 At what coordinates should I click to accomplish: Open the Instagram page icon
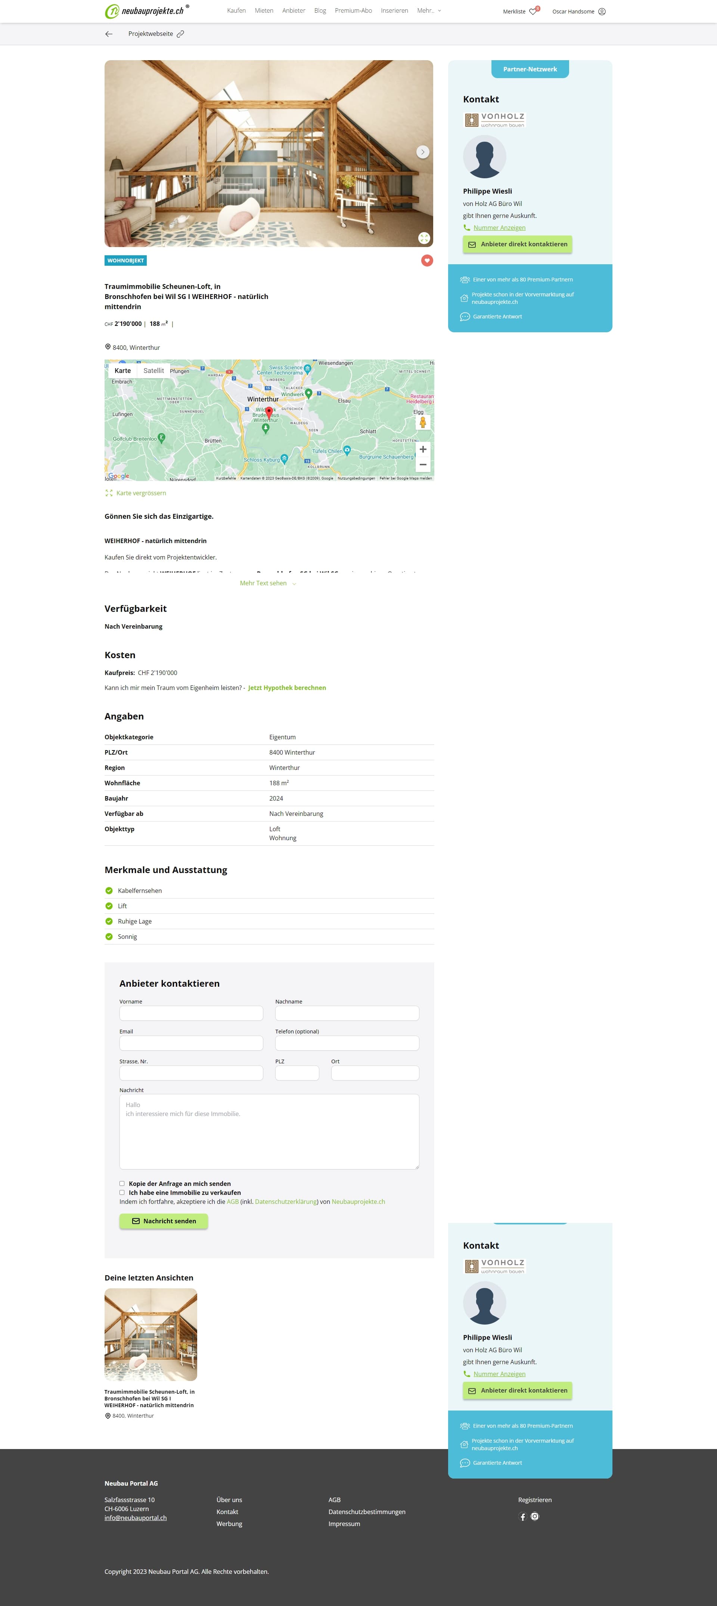click(x=534, y=1516)
